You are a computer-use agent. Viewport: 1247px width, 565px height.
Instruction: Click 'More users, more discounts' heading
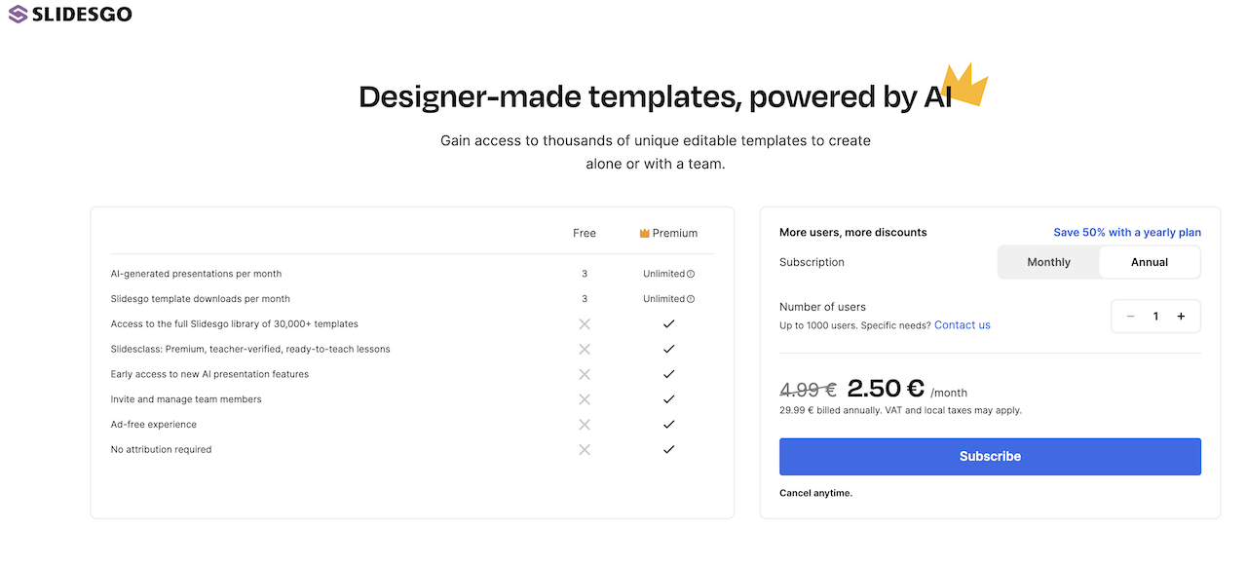point(853,233)
